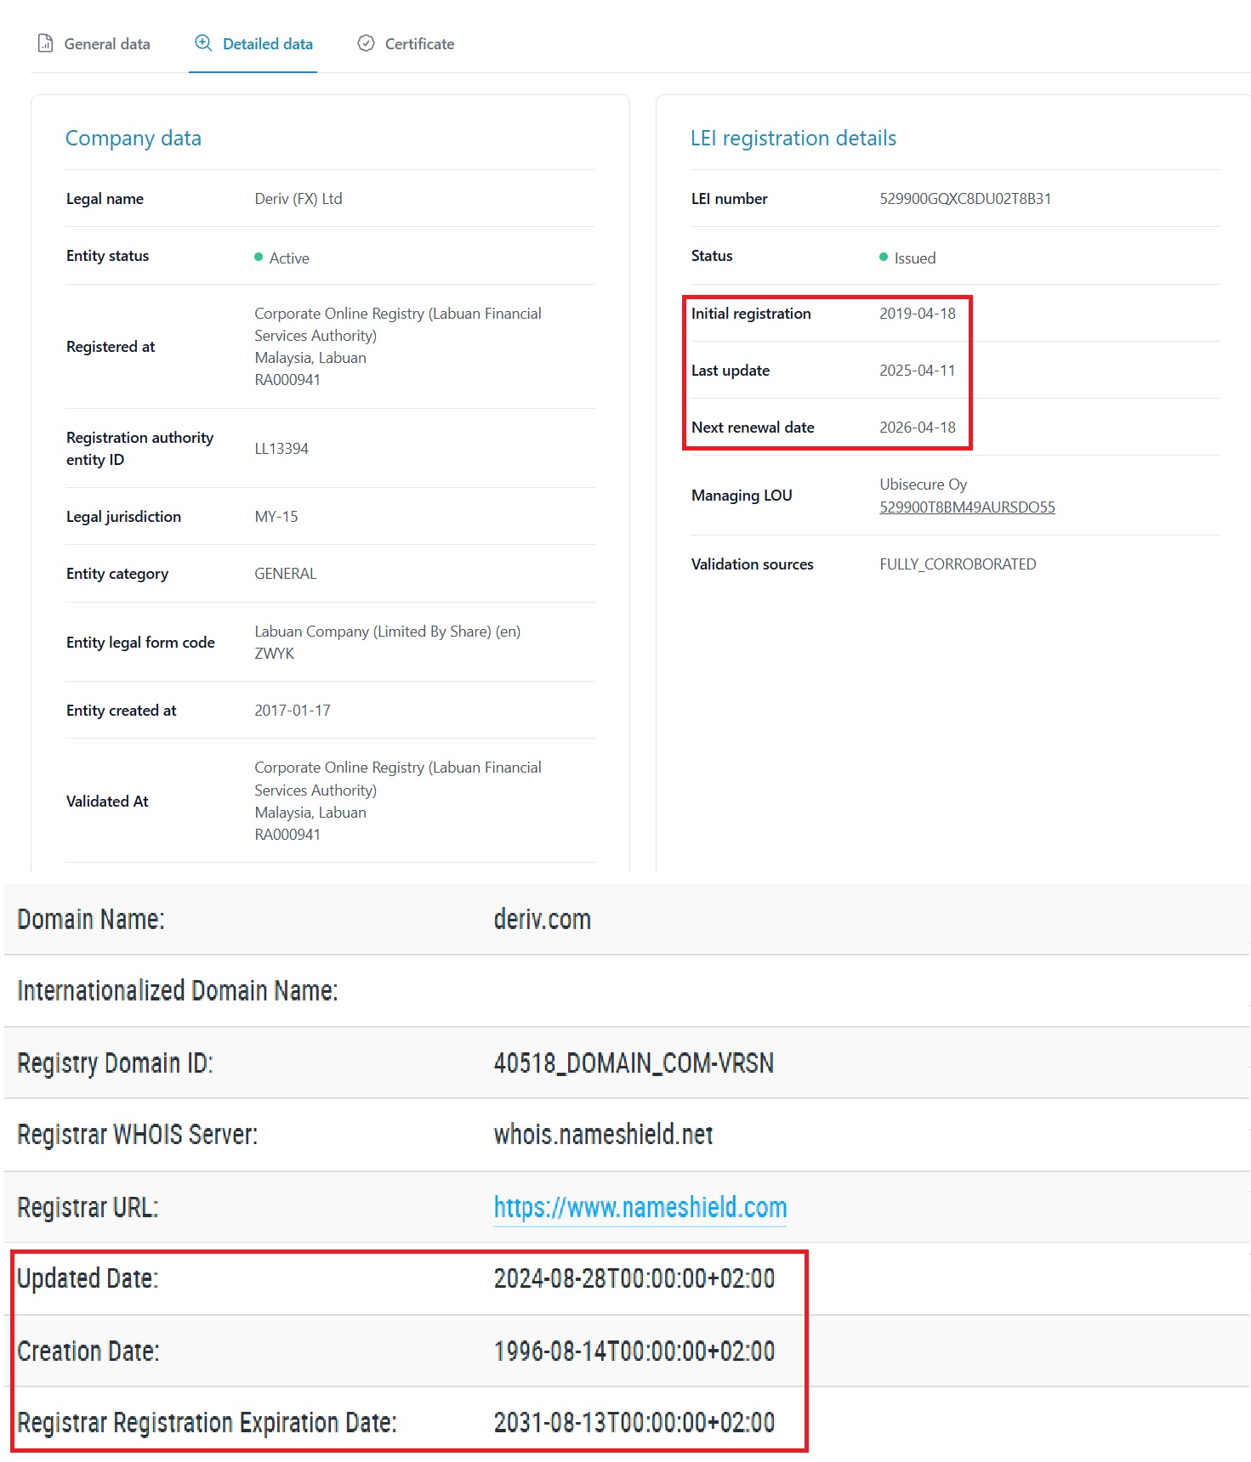The height and width of the screenshot is (1462, 1251).
Task: Click the Registry Domain ID value
Action: [634, 1063]
